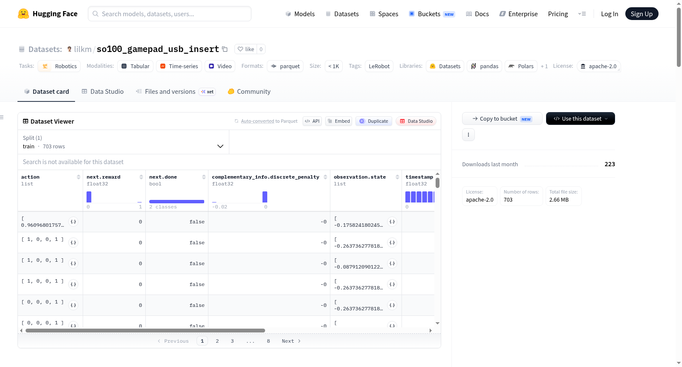The width and height of the screenshot is (682, 367).
Task: Copy dataset name with the copy icon
Action: point(225,49)
